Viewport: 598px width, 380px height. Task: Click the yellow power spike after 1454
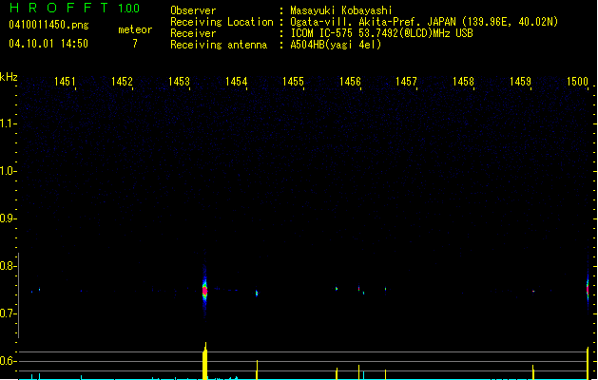coord(257,370)
